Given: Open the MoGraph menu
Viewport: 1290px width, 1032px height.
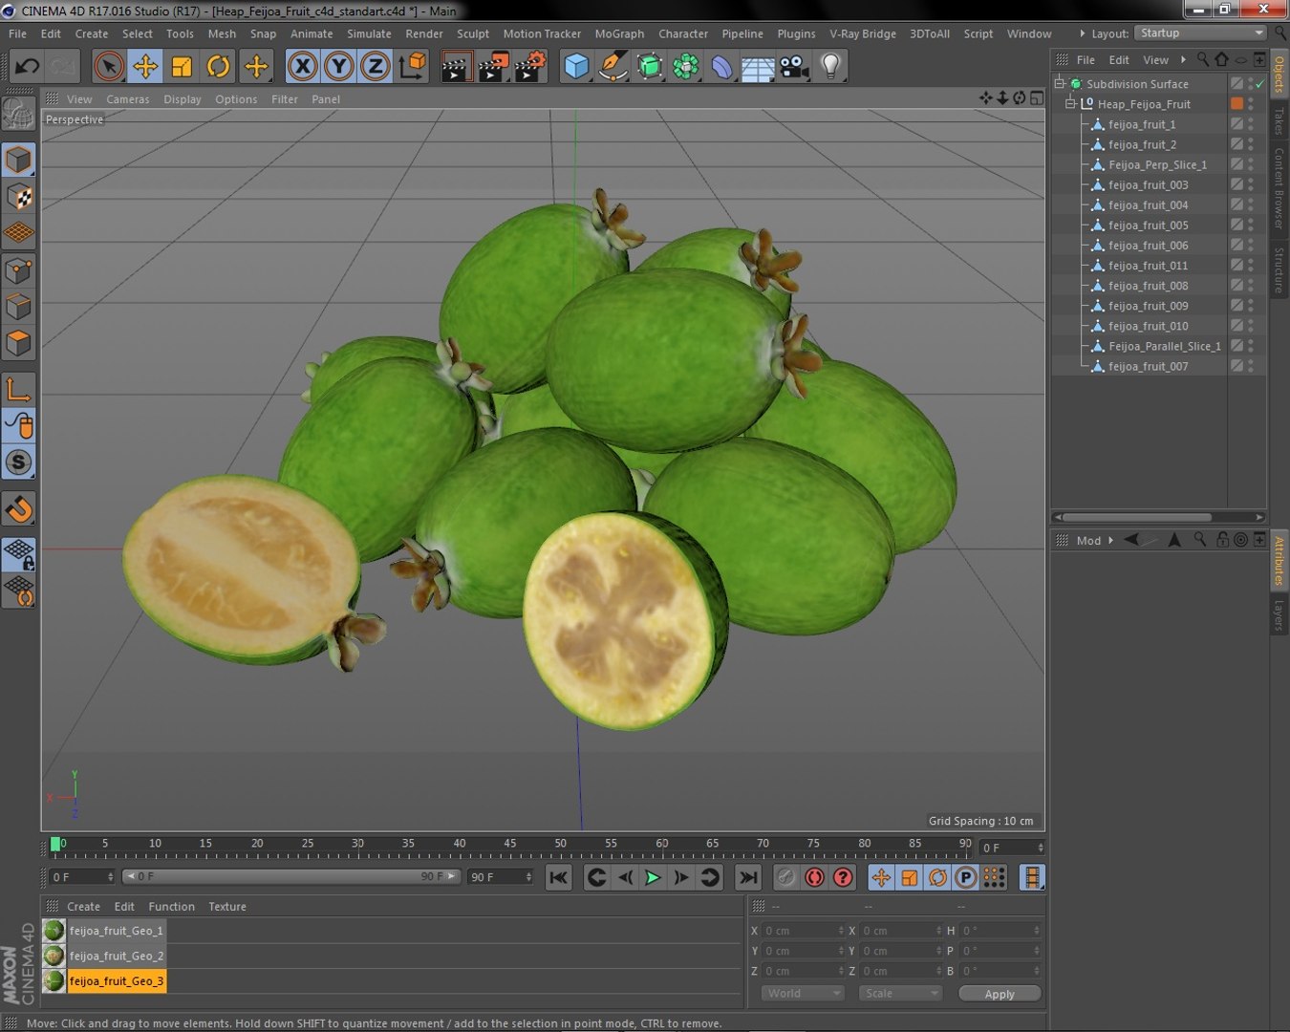Looking at the screenshot, I should pyautogui.click(x=619, y=33).
